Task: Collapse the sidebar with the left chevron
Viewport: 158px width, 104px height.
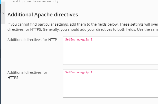Action: click(x=3, y=13)
